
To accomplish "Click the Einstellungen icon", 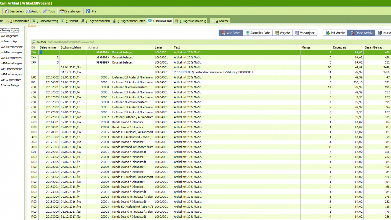I will [61, 11].
